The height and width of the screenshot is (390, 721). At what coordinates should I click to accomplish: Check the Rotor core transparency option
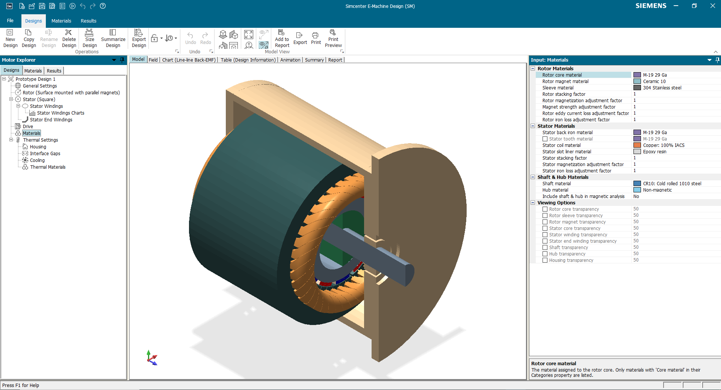tap(545, 209)
